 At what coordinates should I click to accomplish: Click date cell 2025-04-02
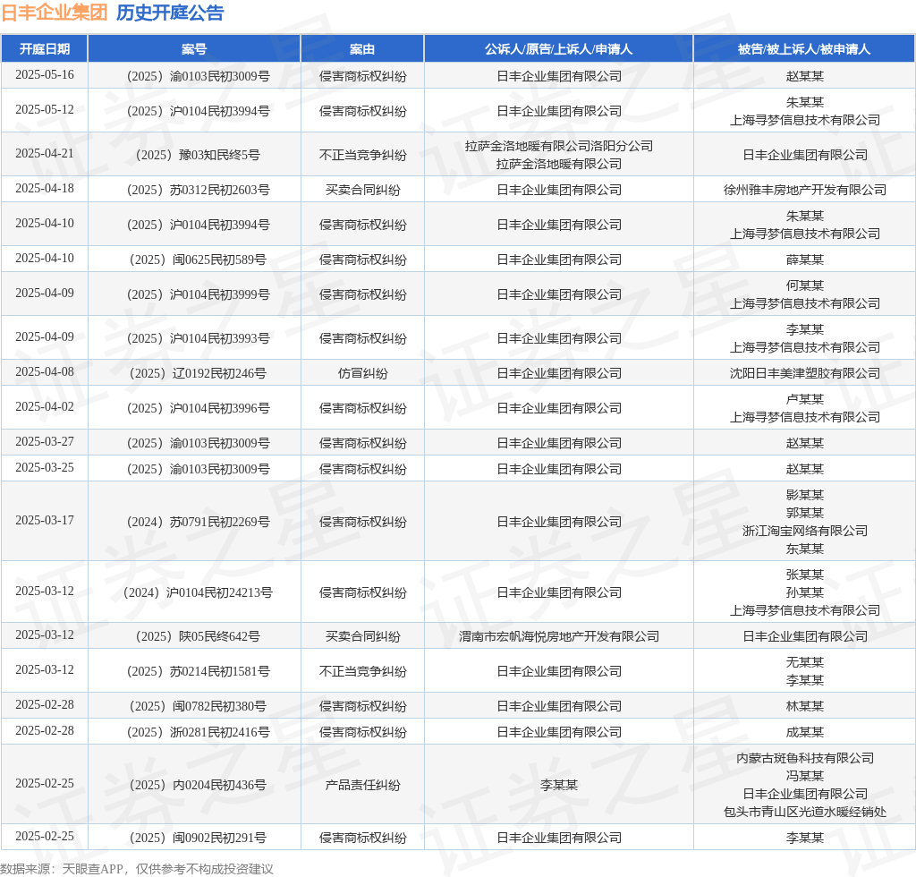pos(45,406)
